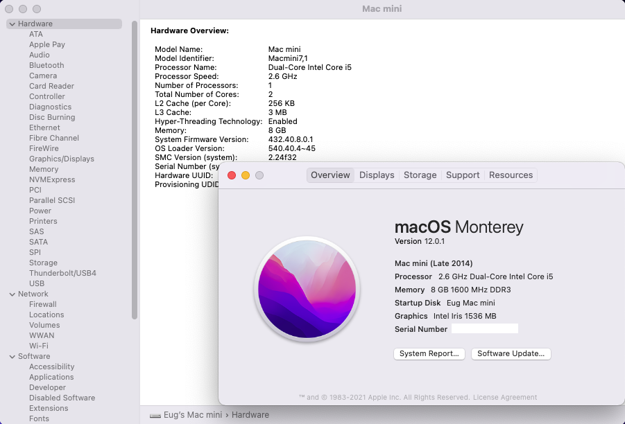The height and width of the screenshot is (424, 625).
Task: Select Power in the sidebar
Action: pyautogui.click(x=40, y=211)
